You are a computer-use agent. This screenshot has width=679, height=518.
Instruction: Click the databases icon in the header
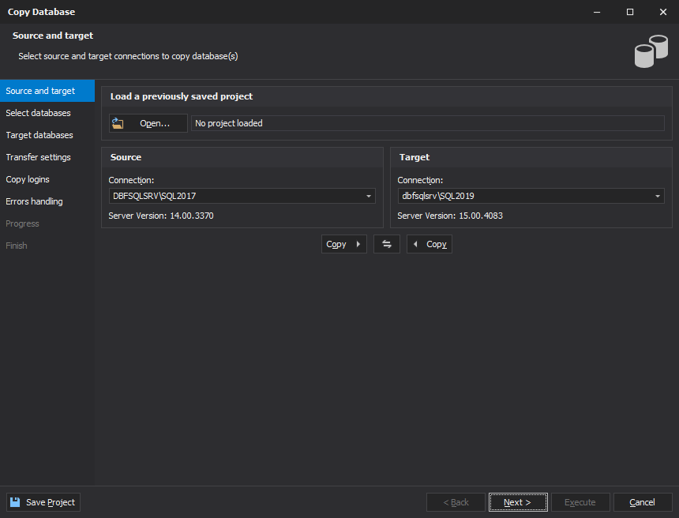click(x=651, y=51)
